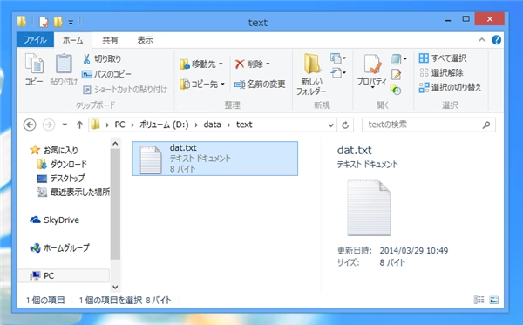Open the Easy access dropdown icon
Screen dimensions: 523x325
(x=338, y=72)
